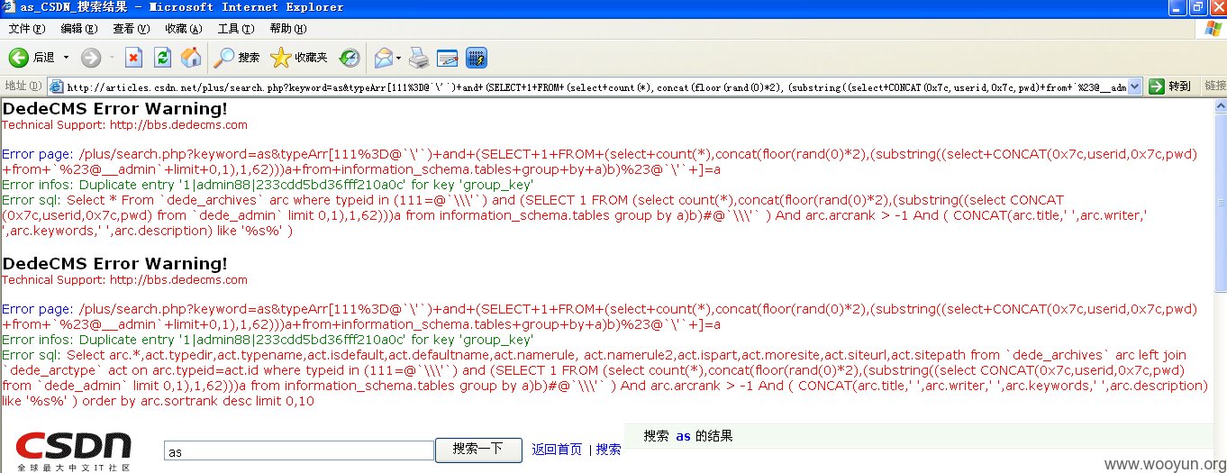Click the page icon in address bar
This screenshot has height=473, width=1227.
(56, 87)
